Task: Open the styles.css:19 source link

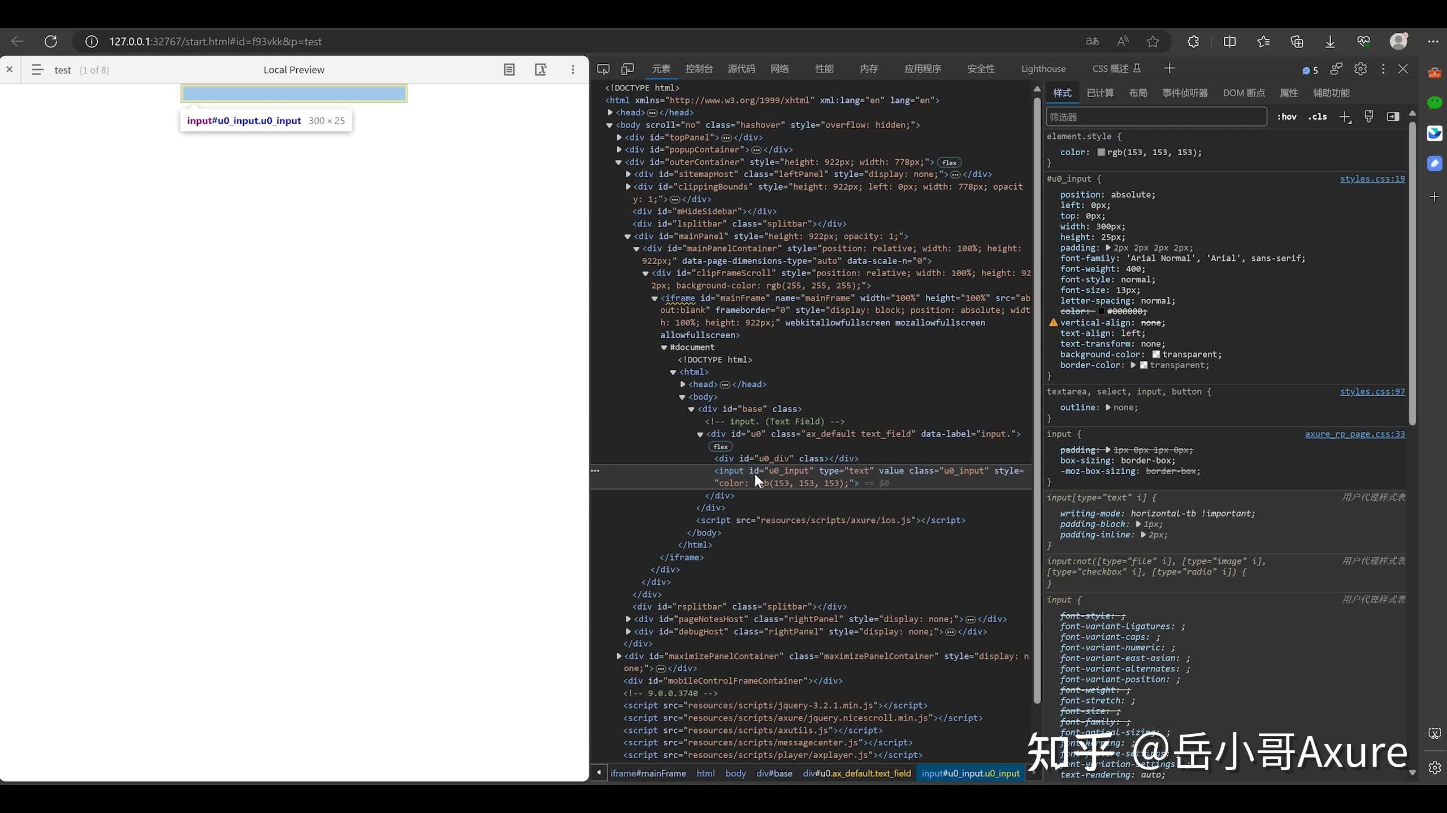Action: [x=1372, y=179]
